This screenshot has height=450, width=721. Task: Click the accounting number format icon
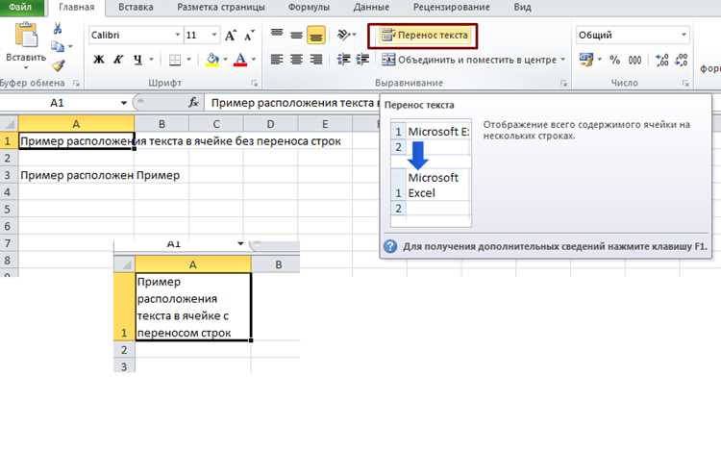click(585, 60)
